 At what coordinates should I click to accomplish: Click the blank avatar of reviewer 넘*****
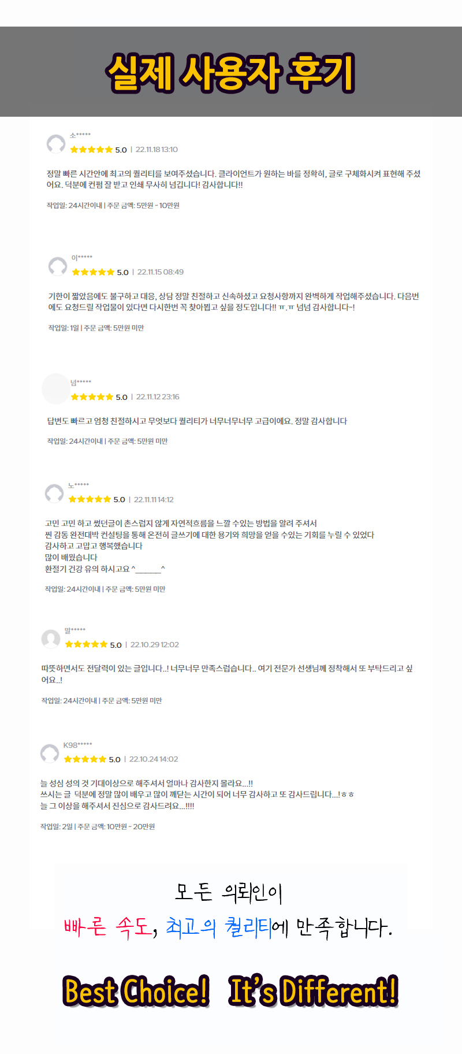pyautogui.click(x=56, y=389)
